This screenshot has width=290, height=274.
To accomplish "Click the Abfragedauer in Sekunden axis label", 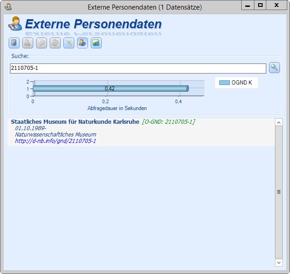I will click(x=117, y=108).
